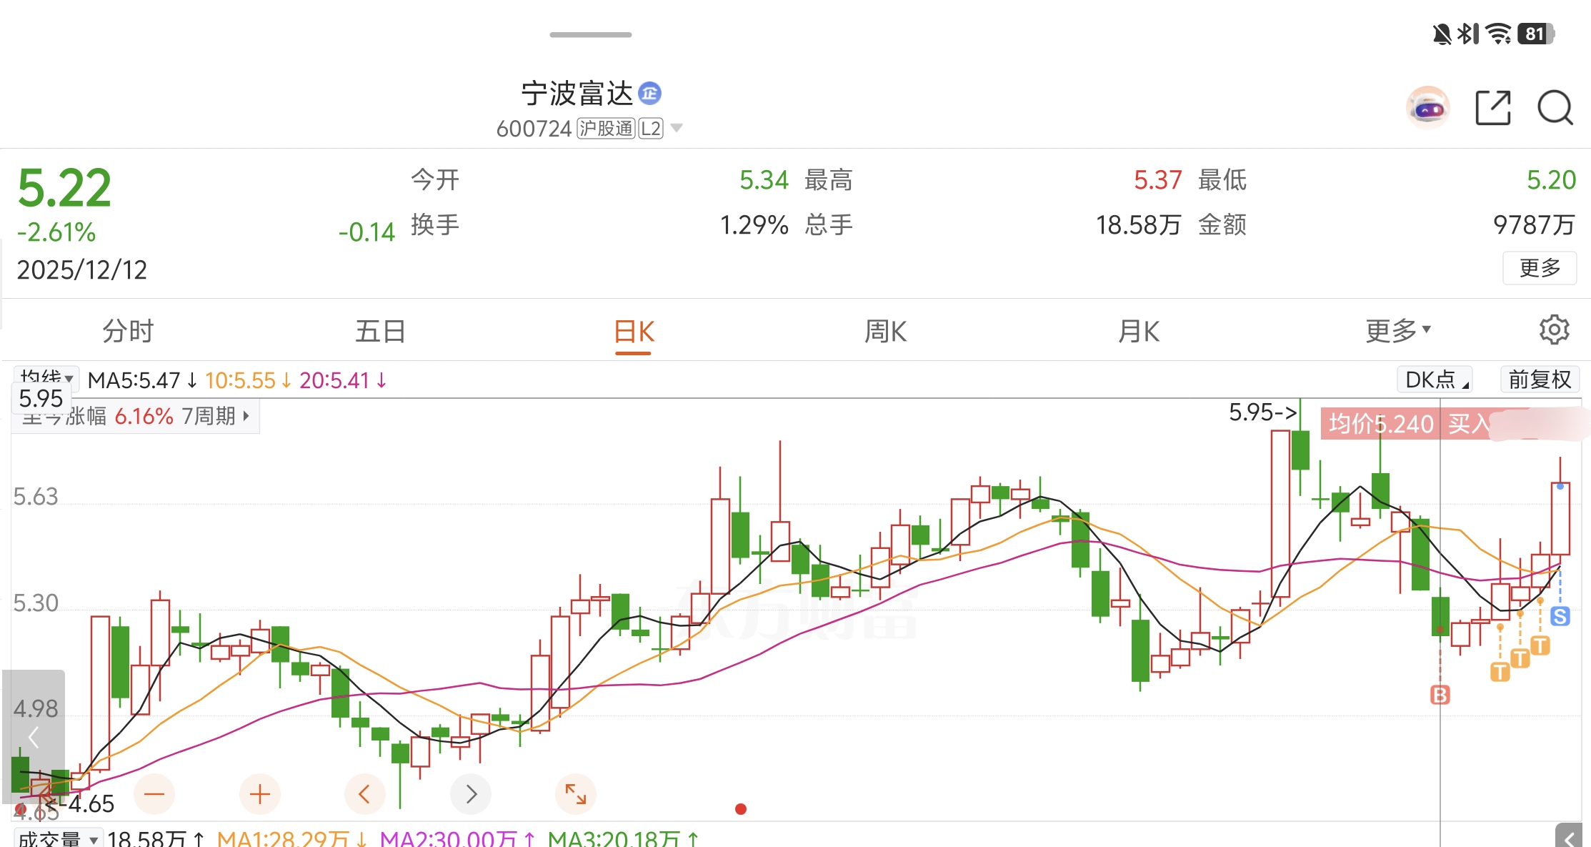Open the search magnifier icon
This screenshot has height=847, width=1591.
tap(1555, 109)
